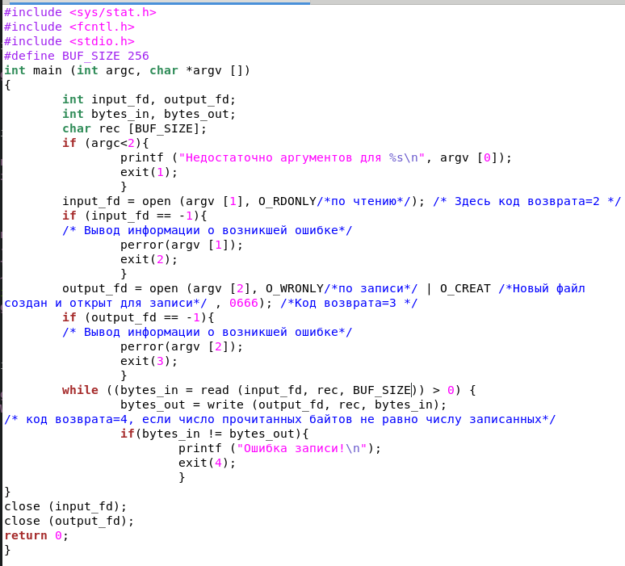Click 'int input_fd, output_fd;' declaration
The width and height of the screenshot is (625, 566).
point(149,99)
